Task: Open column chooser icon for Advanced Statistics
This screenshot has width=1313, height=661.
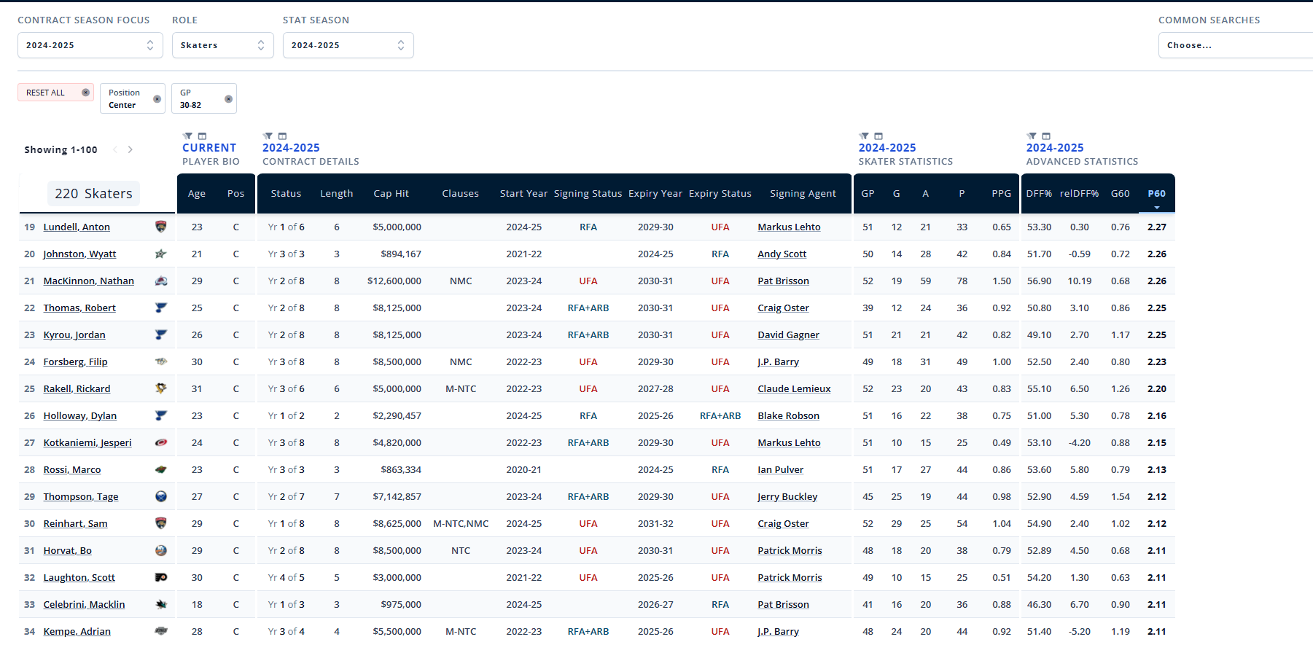Action: pos(1046,136)
